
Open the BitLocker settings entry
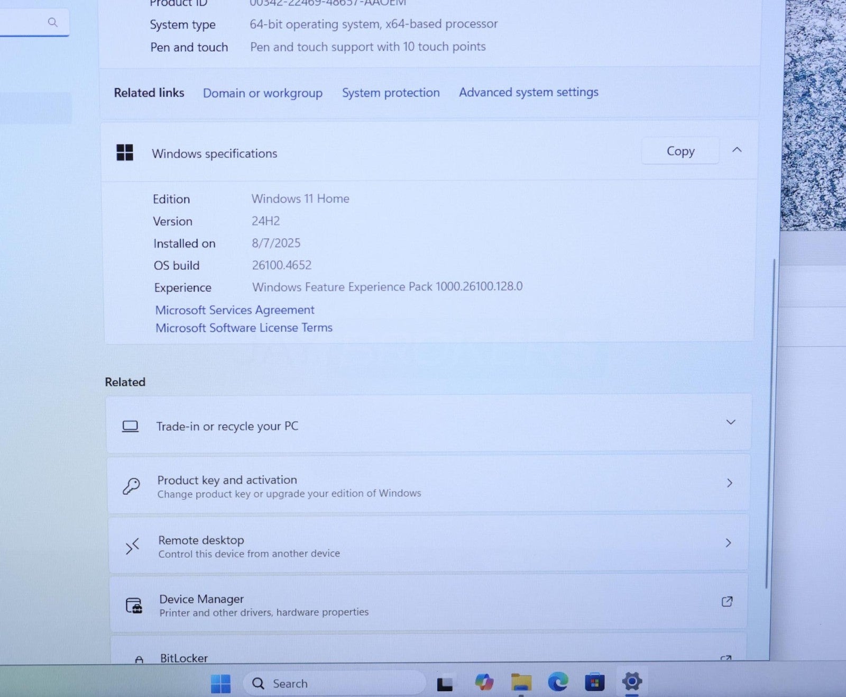tap(184, 657)
